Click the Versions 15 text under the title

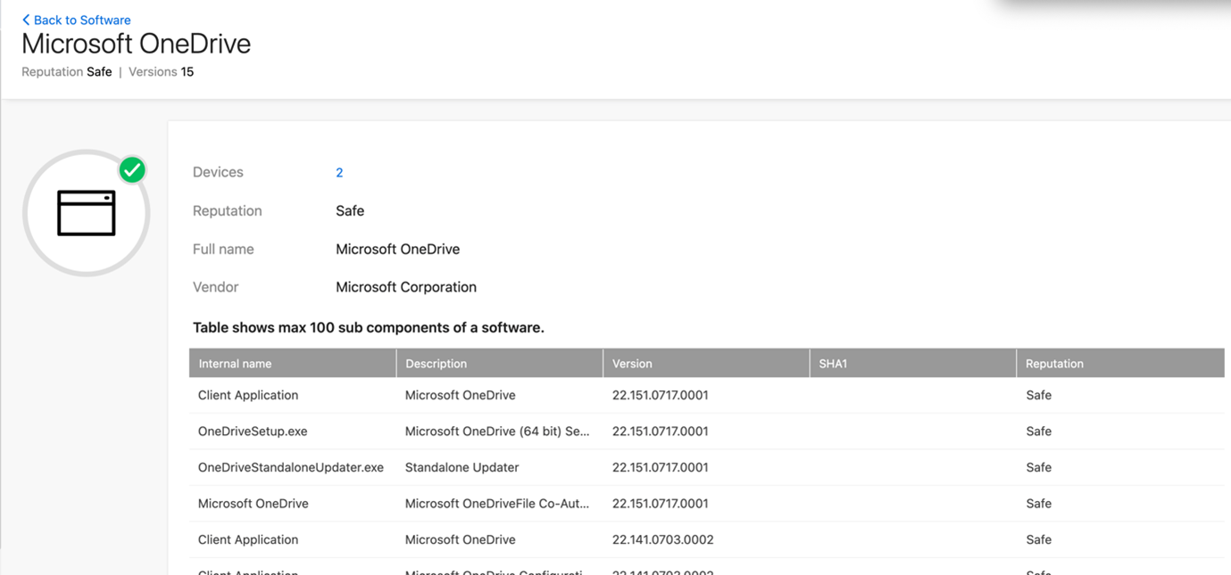tap(161, 72)
